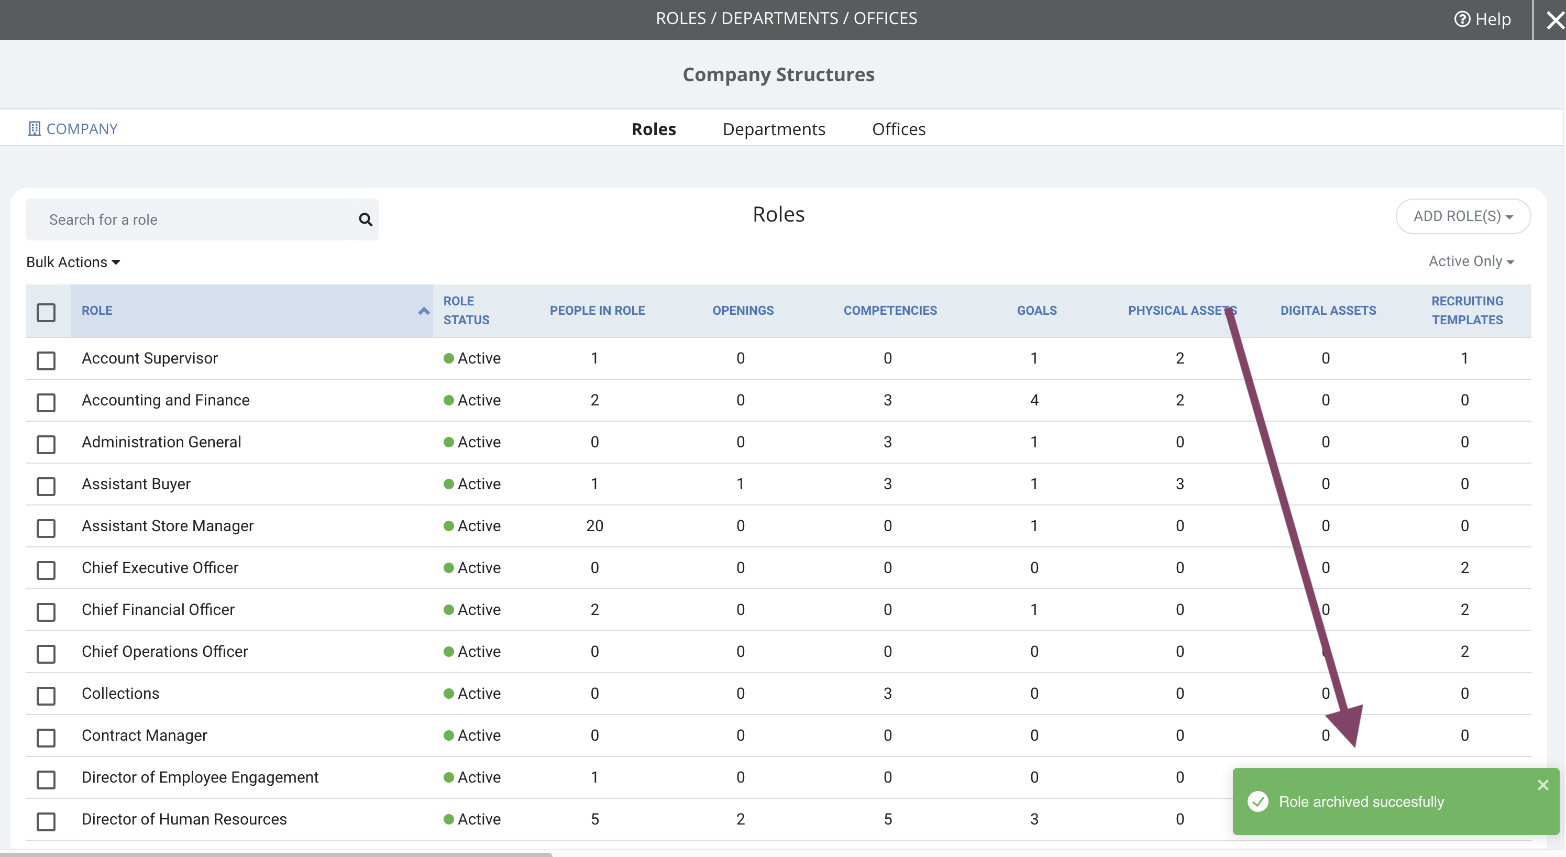Click the Role archived success checkmark icon
The image size is (1566, 857).
[x=1258, y=801]
